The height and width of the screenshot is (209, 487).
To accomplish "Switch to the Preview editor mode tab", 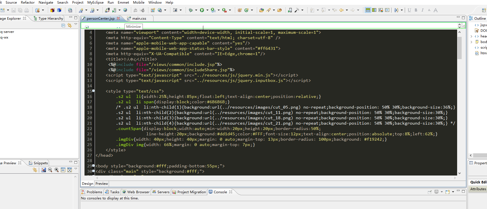I will click(x=102, y=183).
